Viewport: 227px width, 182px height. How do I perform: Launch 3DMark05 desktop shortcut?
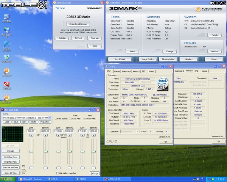tap(6, 99)
